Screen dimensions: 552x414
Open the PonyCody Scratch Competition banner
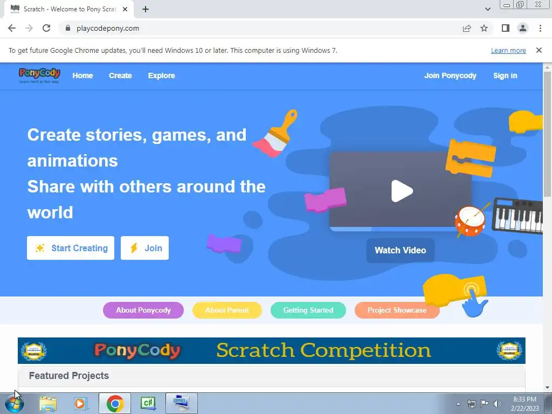click(272, 350)
